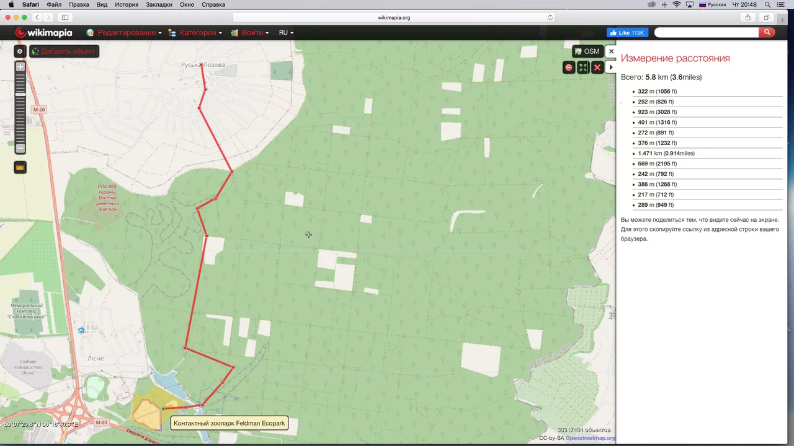The height and width of the screenshot is (446, 794).
Task: Open the Справка menu
Action: pos(213,4)
